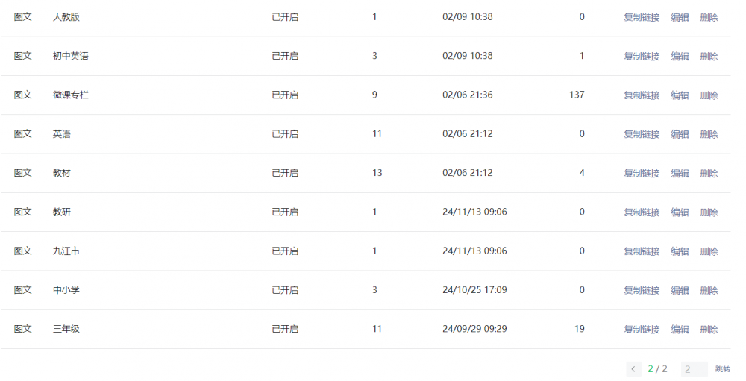Edit the 初中英语 entry
Image resolution: width=746 pixels, height=381 pixels.
click(x=680, y=57)
